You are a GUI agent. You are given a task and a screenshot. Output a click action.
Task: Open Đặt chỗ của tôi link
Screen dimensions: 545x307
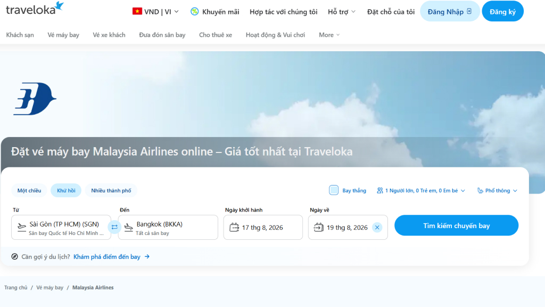(391, 12)
